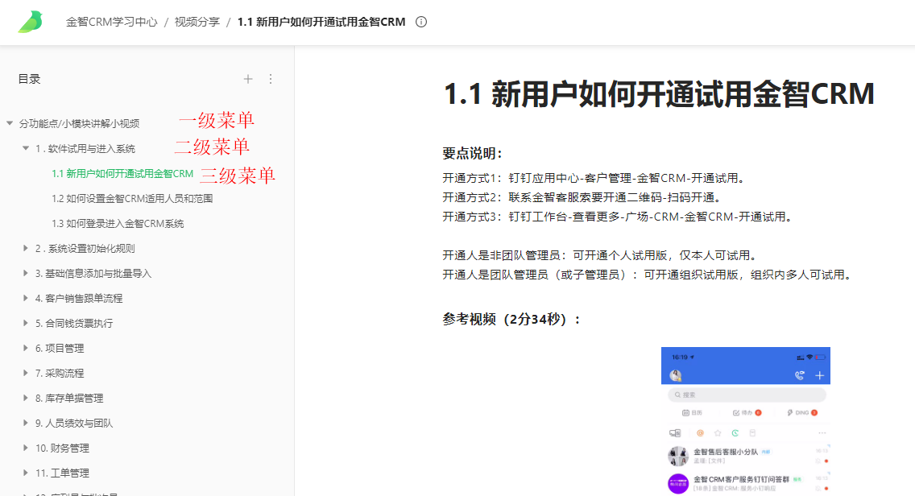
Task: Click the green bird logo icon
Action: click(31, 22)
